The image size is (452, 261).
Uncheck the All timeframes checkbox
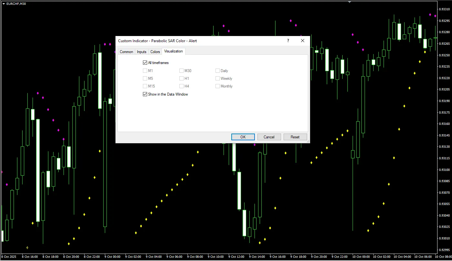145,63
